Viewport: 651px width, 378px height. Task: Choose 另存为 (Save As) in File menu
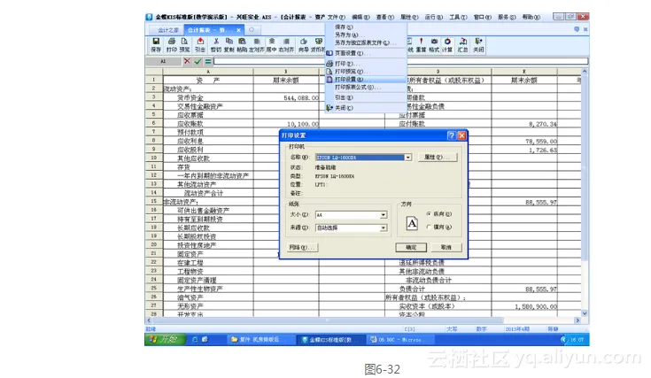click(x=365, y=35)
